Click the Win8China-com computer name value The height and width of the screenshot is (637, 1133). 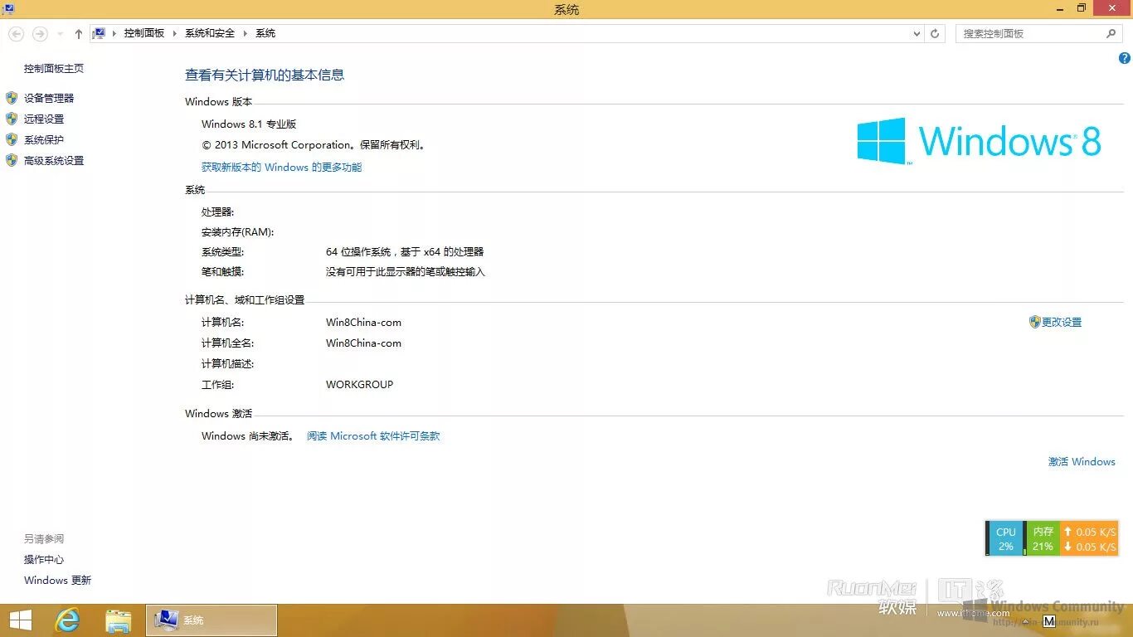coord(363,323)
